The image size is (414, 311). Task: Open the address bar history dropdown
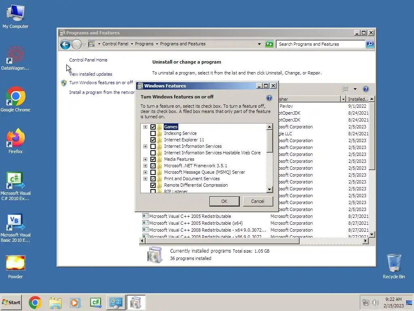click(x=259, y=44)
